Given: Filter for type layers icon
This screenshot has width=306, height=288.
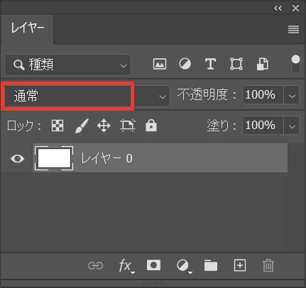Looking at the screenshot, I should [x=210, y=64].
